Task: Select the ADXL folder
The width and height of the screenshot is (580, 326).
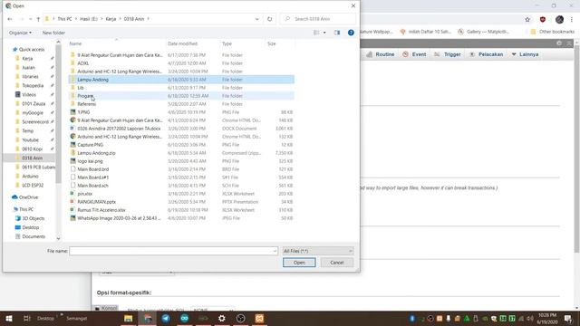Action: tap(181, 63)
